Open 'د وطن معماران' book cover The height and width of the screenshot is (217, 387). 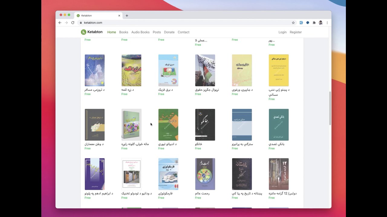(x=95, y=125)
